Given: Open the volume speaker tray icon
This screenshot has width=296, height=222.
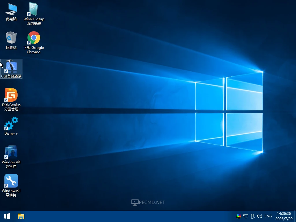Looking at the screenshot, I should pyautogui.click(x=260, y=216).
